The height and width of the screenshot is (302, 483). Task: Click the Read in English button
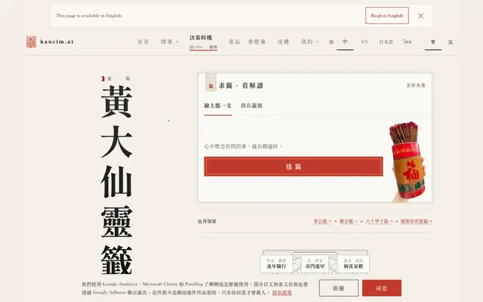tap(387, 15)
